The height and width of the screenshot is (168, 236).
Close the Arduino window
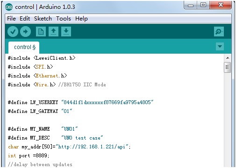pos(221,5)
